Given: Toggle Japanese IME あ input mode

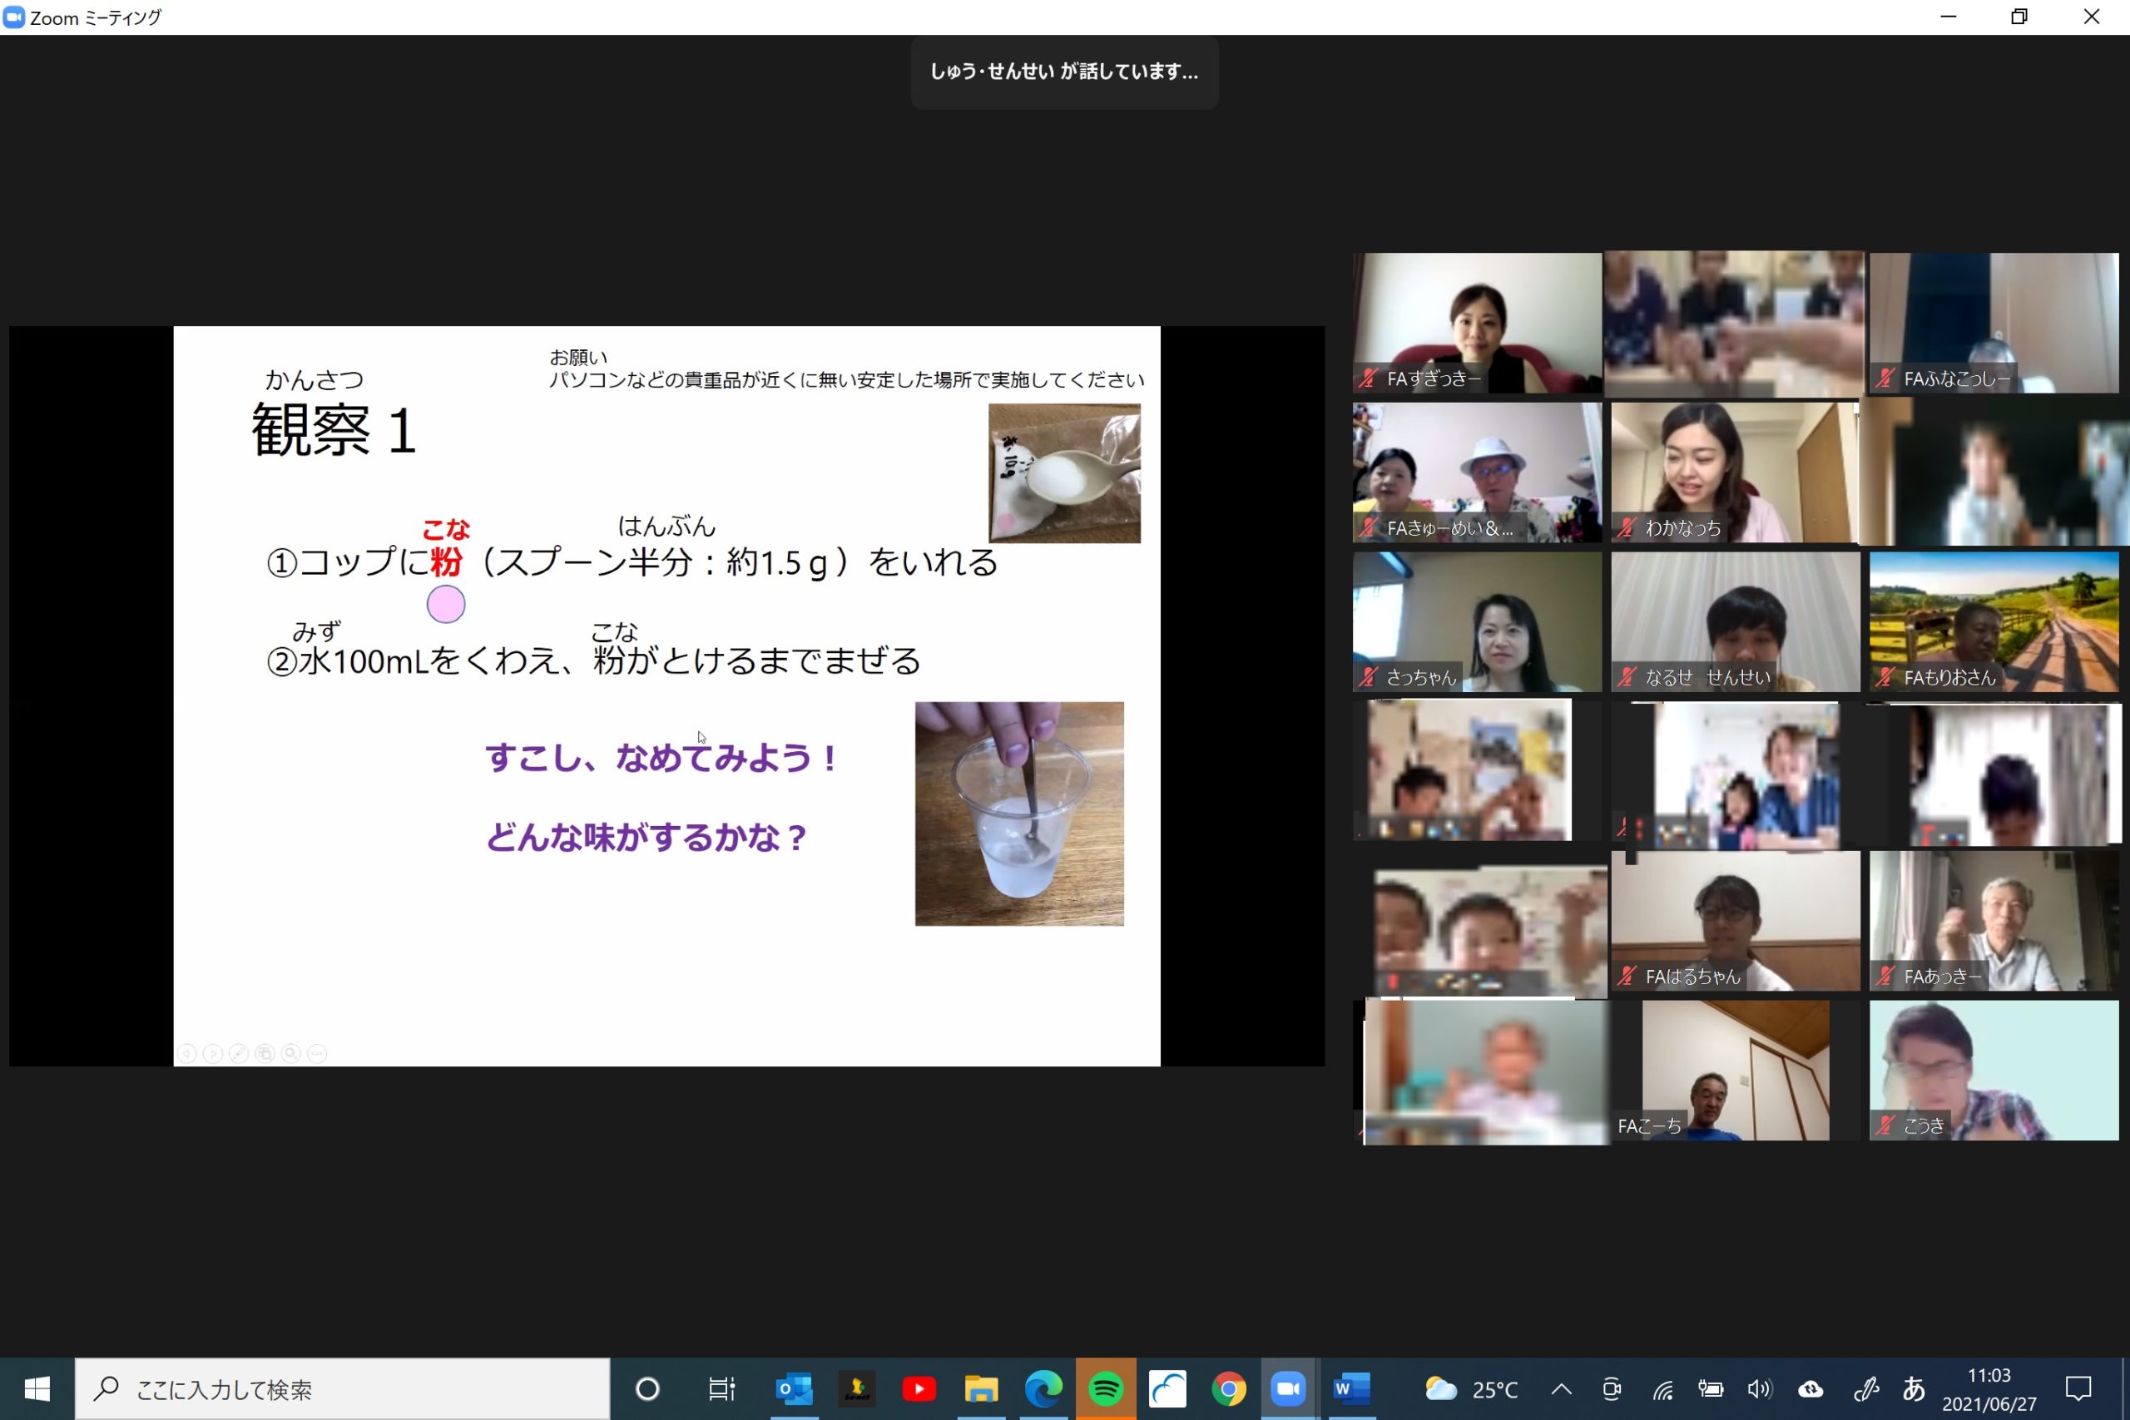Looking at the screenshot, I should (x=1913, y=1388).
